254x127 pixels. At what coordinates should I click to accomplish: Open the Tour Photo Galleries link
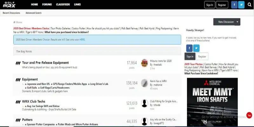61,28
